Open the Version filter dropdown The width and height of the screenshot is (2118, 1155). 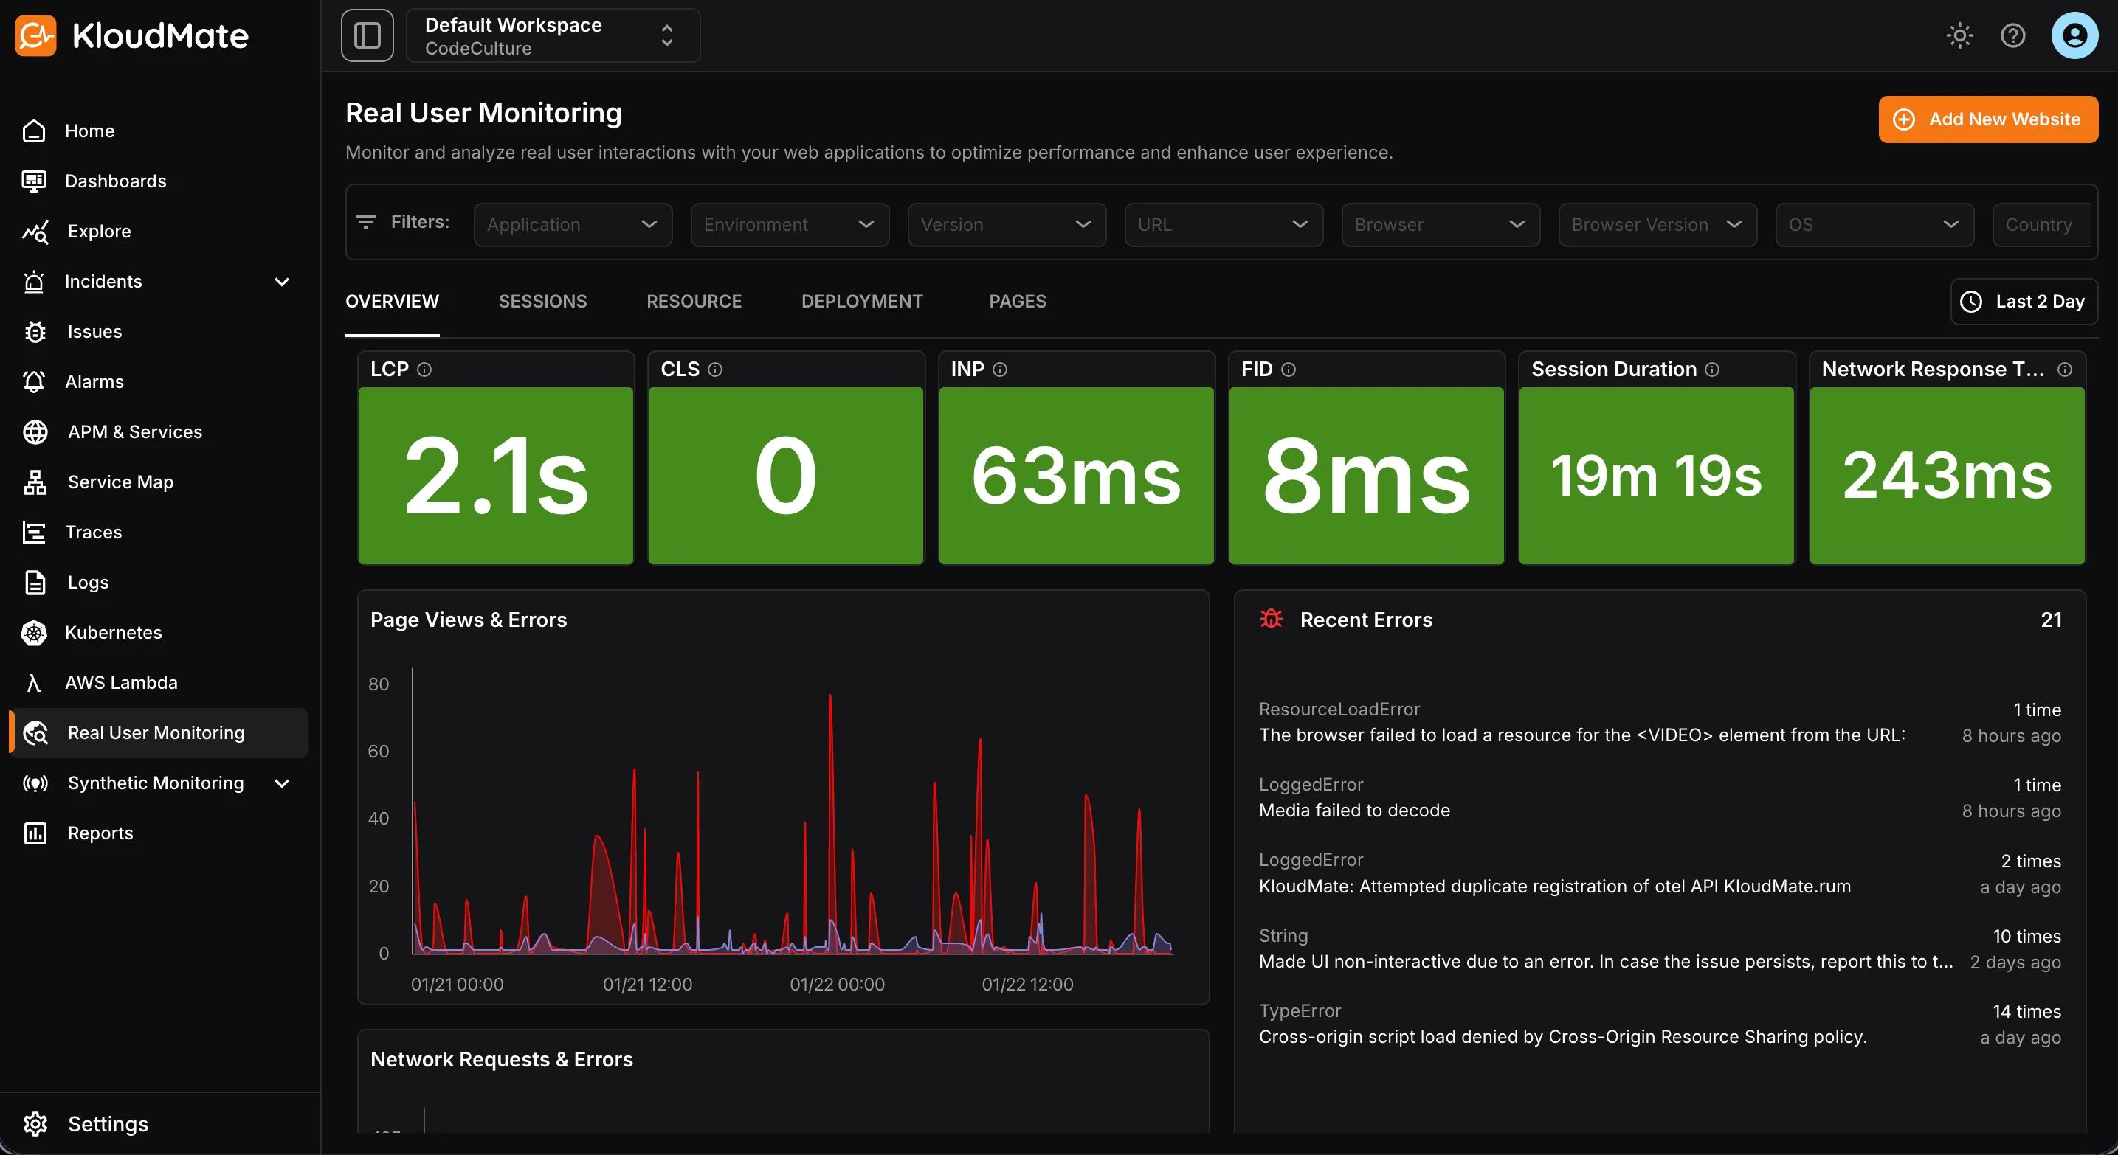[1007, 225]
